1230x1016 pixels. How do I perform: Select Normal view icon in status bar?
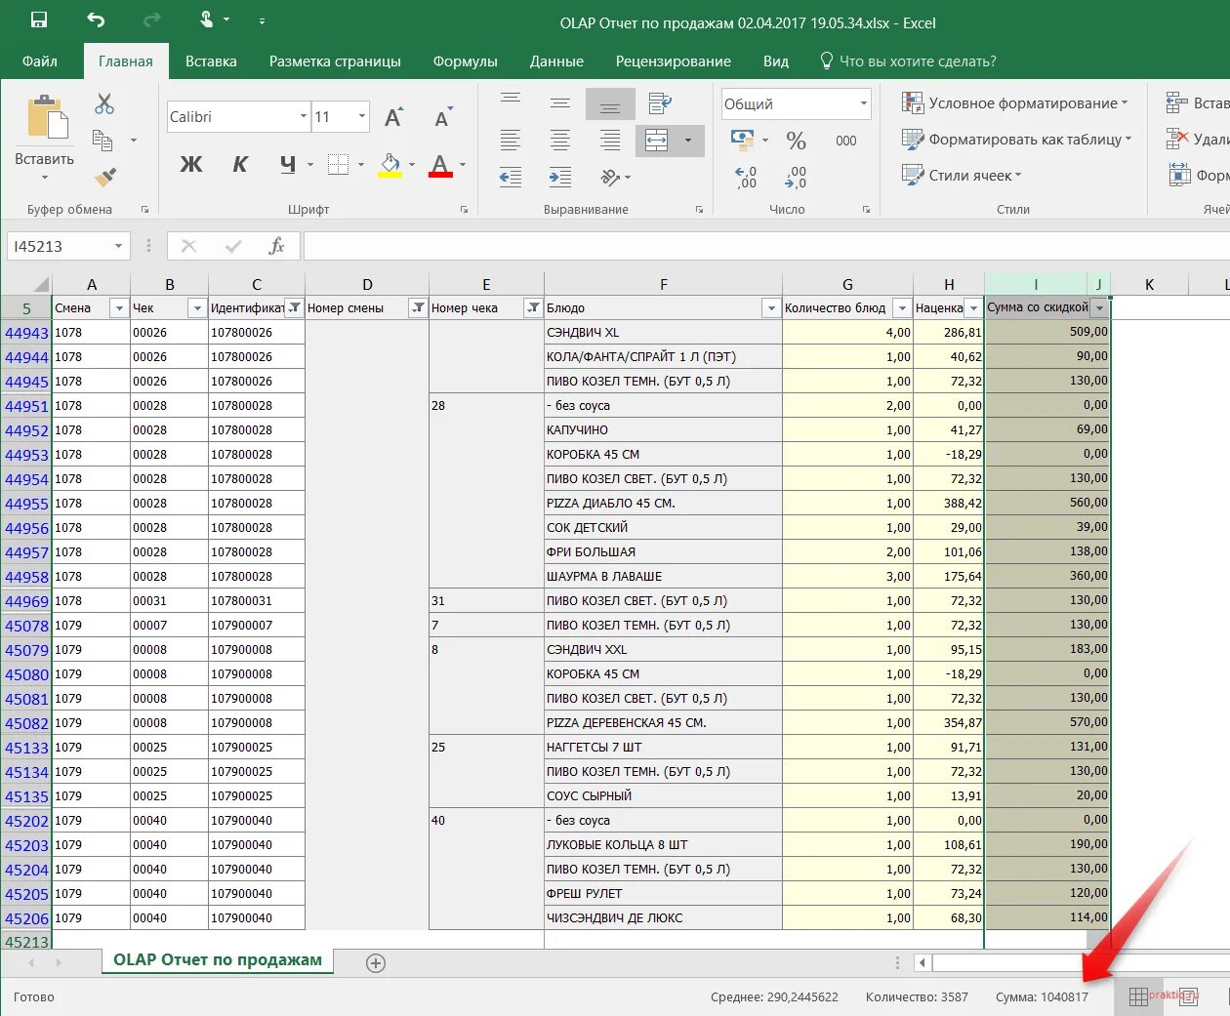[1138, 996]
